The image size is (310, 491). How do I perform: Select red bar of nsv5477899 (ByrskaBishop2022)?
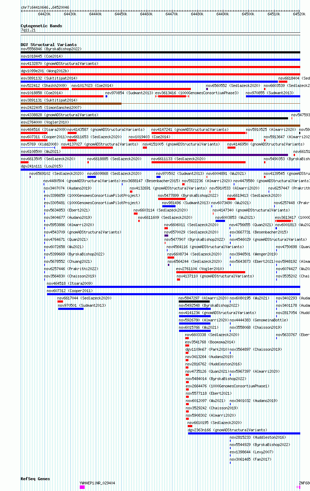[x=172, y=199]
